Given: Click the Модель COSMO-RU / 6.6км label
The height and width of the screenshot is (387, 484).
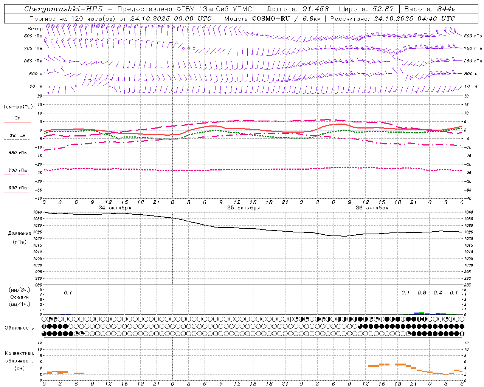Looking at the screenshot, I should click(x=272, y=19).
